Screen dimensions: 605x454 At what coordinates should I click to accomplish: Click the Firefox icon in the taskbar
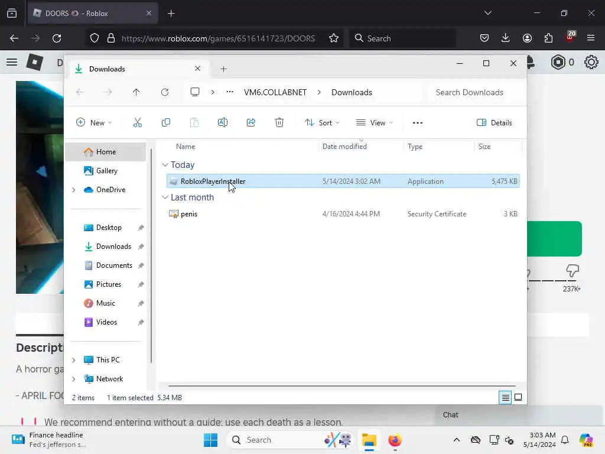click(x=395, y=440)
